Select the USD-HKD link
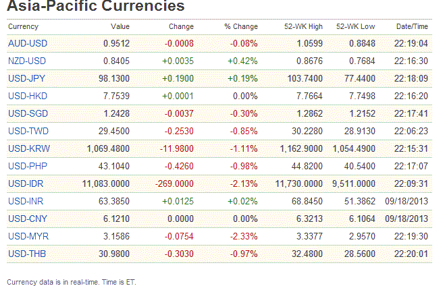The image size is (445, 286). tap(28, 96)
